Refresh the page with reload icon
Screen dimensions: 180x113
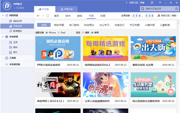pos(48,16)
